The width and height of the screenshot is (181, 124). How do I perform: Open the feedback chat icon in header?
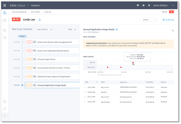[x=138, y=5]
